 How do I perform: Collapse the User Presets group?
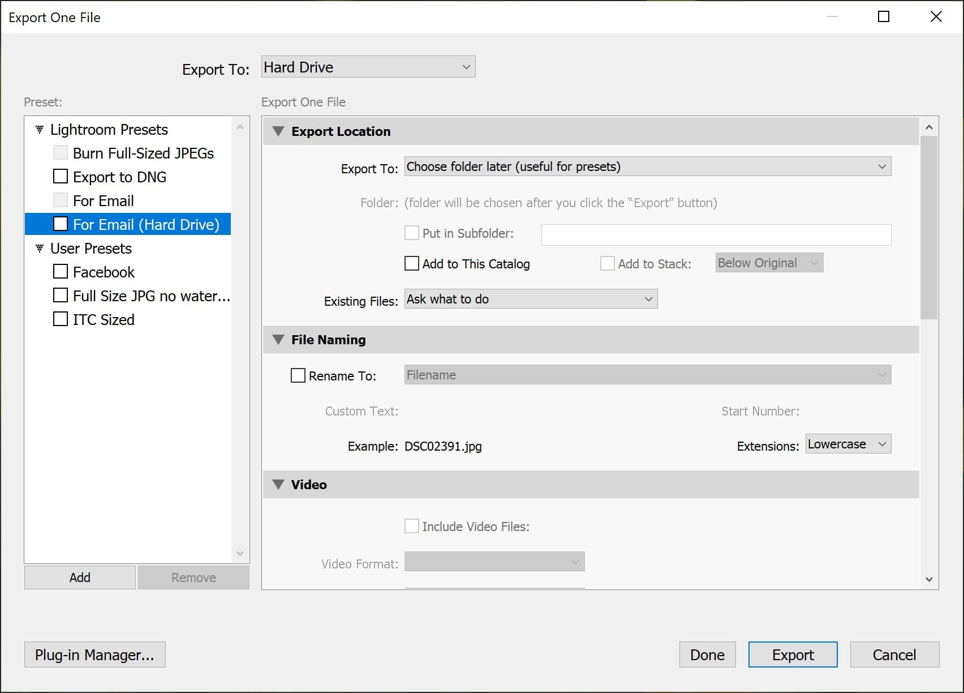pos(38,248)
